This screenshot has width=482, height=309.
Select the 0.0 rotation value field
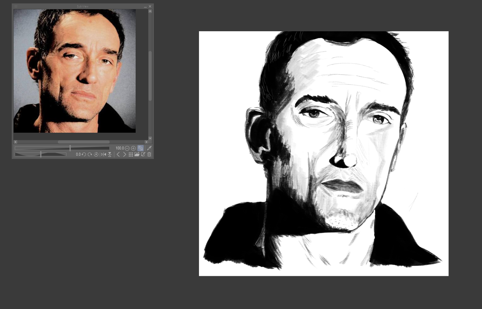[78, 154]
